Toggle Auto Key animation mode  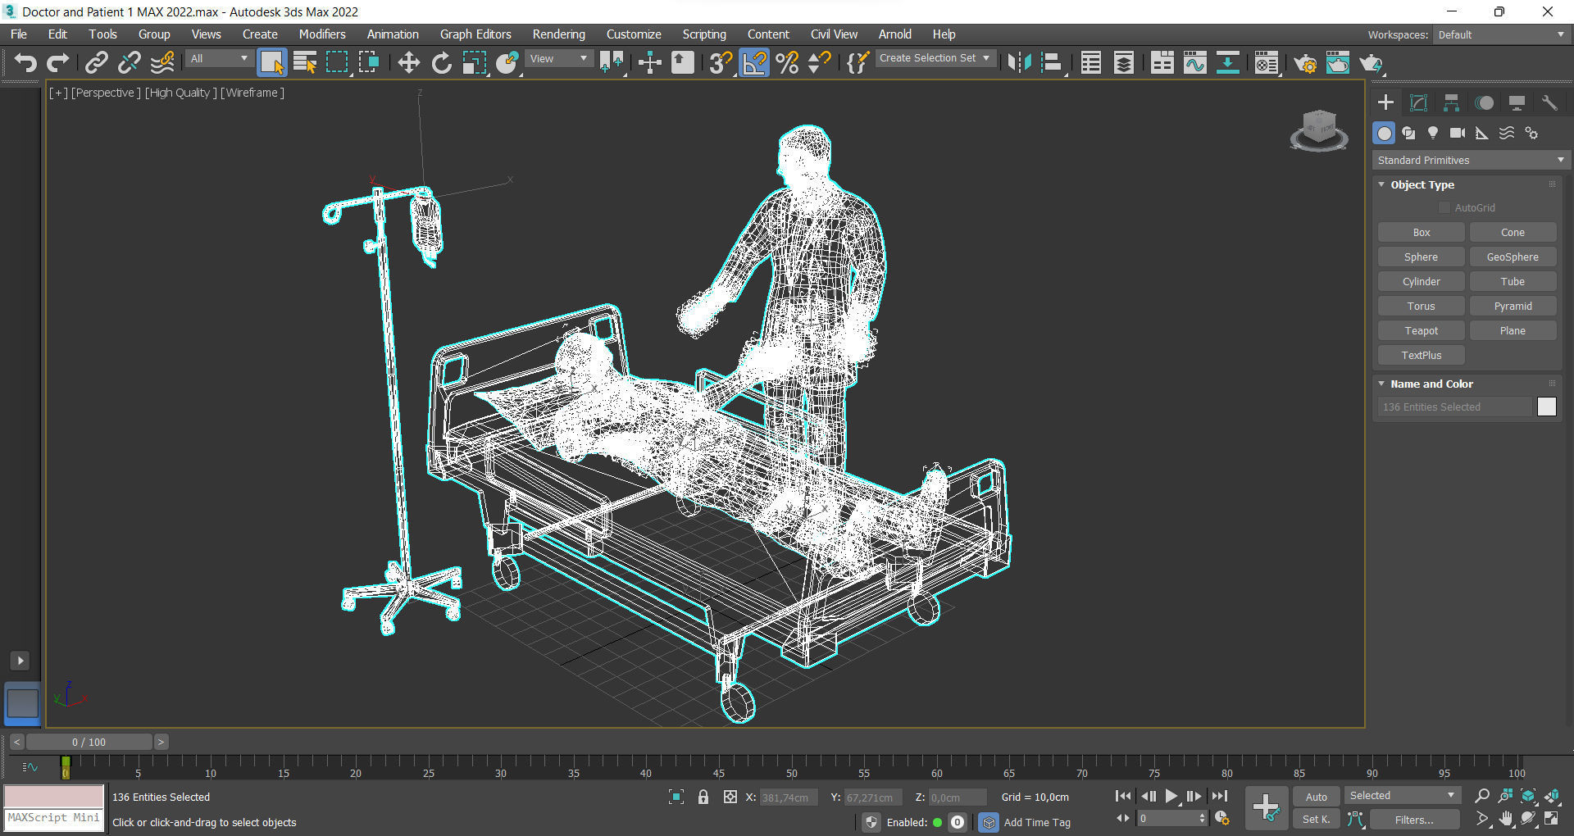pyautogui.click(x=1316, y=797)
